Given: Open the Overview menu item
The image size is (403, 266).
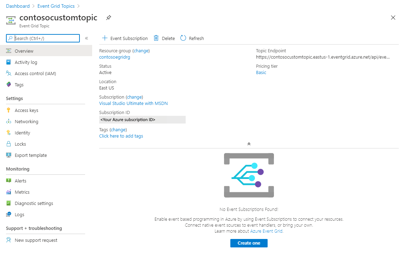Looking at the screenshot, I should click(x=46, y=51).
